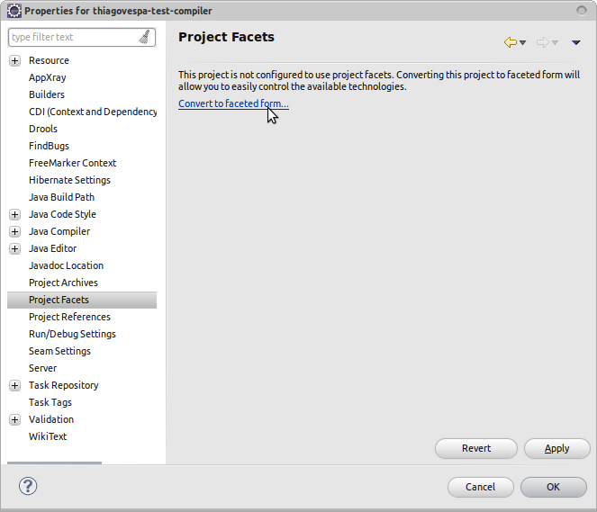Open the view menu triangle dropdown

(576, 42)
